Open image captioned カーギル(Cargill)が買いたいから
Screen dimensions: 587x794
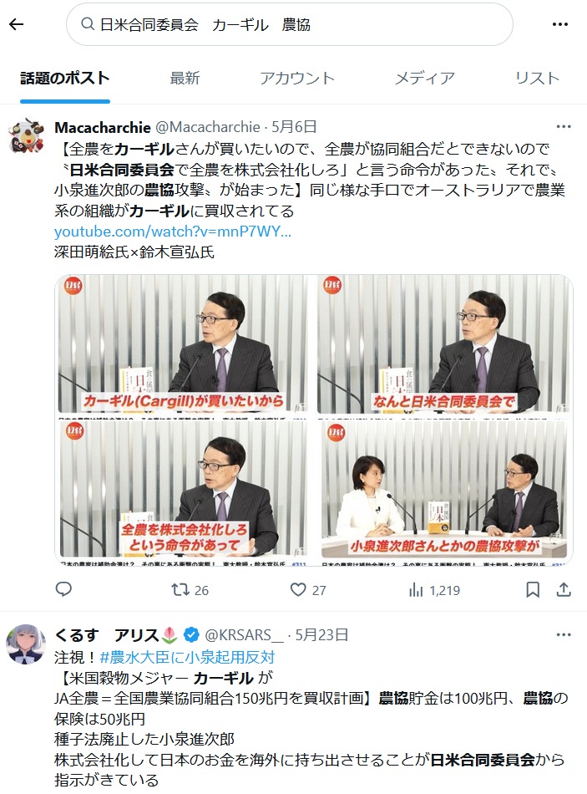[x=183, y=345]
